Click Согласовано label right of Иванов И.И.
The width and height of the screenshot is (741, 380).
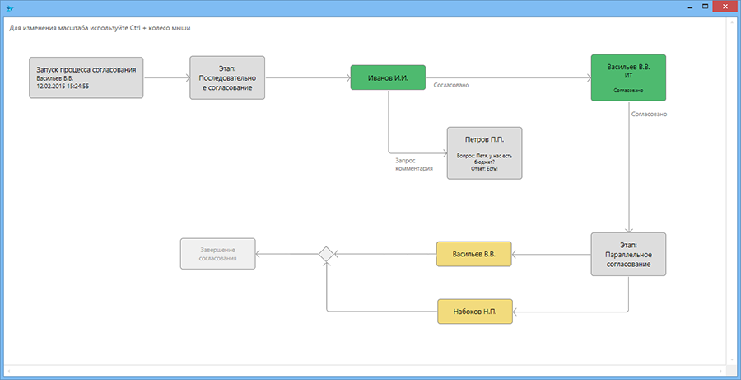coord(451,85)
